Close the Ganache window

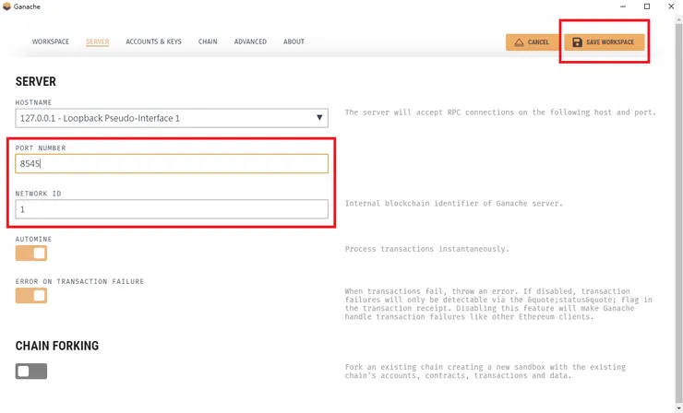[x=671, y=6]
